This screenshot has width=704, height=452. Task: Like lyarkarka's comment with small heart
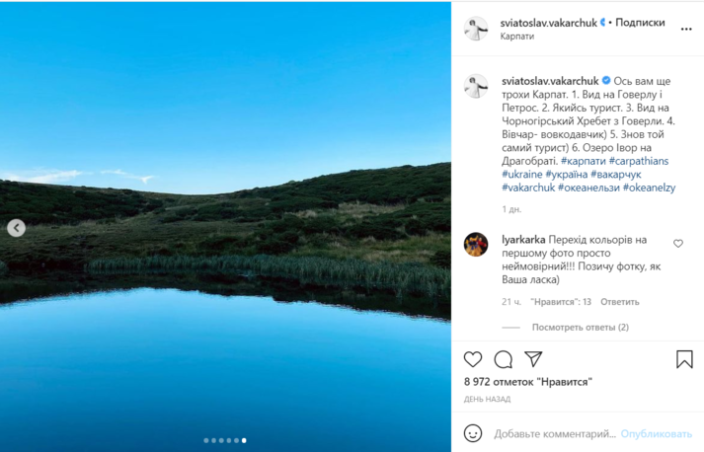(678, 243)
